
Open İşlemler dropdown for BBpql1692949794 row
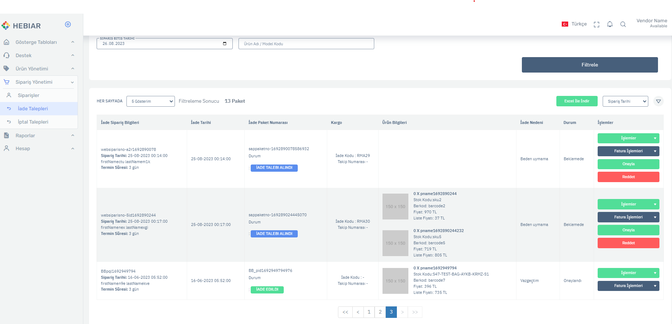(x=628, y=273)
